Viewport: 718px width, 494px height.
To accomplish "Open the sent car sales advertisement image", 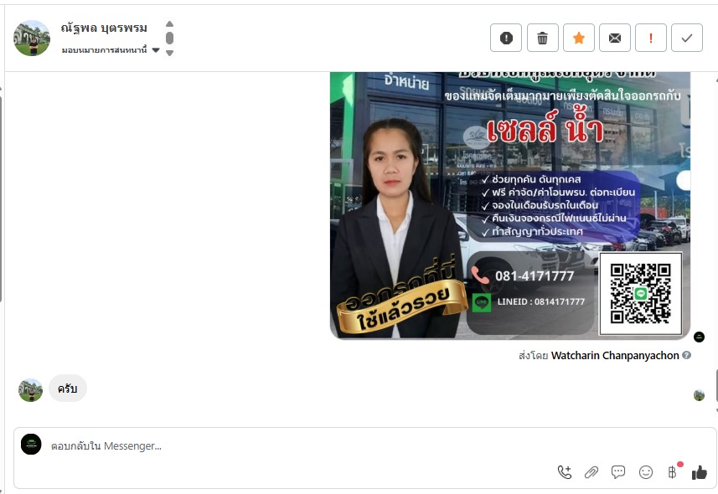I will 510,206.
